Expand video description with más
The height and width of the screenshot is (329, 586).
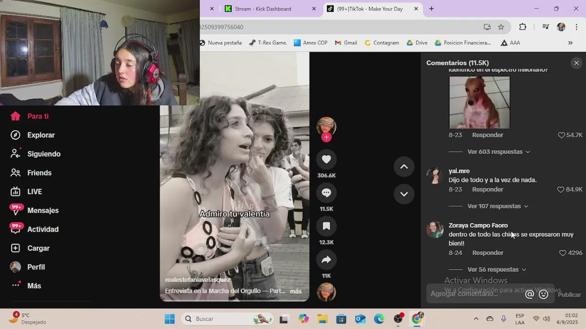[296, 291]
